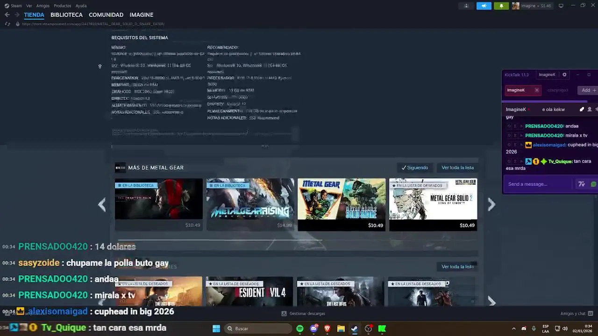The width and height of the screenshot is (598, 336).
Task: Show previous Metal Gear carousel items
Action: pos(102,204)
